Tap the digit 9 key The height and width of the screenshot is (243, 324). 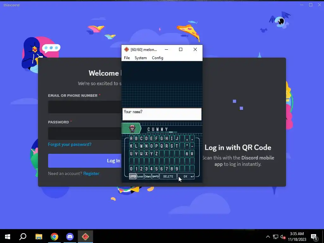pos(177,169)
